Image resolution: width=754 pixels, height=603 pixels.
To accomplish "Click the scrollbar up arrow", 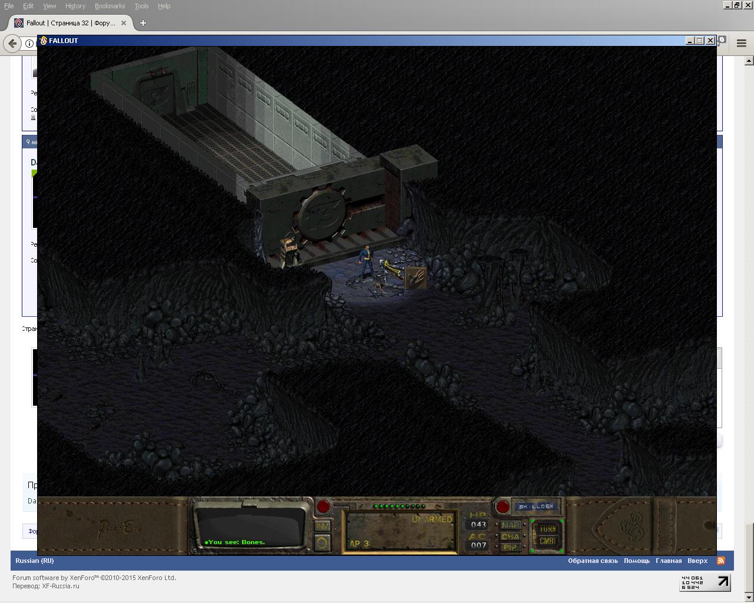I will (749, 60).
